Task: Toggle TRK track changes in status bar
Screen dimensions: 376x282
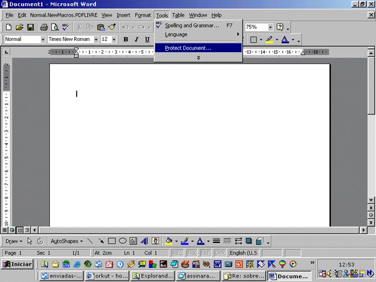Action: tap(192, 253)
